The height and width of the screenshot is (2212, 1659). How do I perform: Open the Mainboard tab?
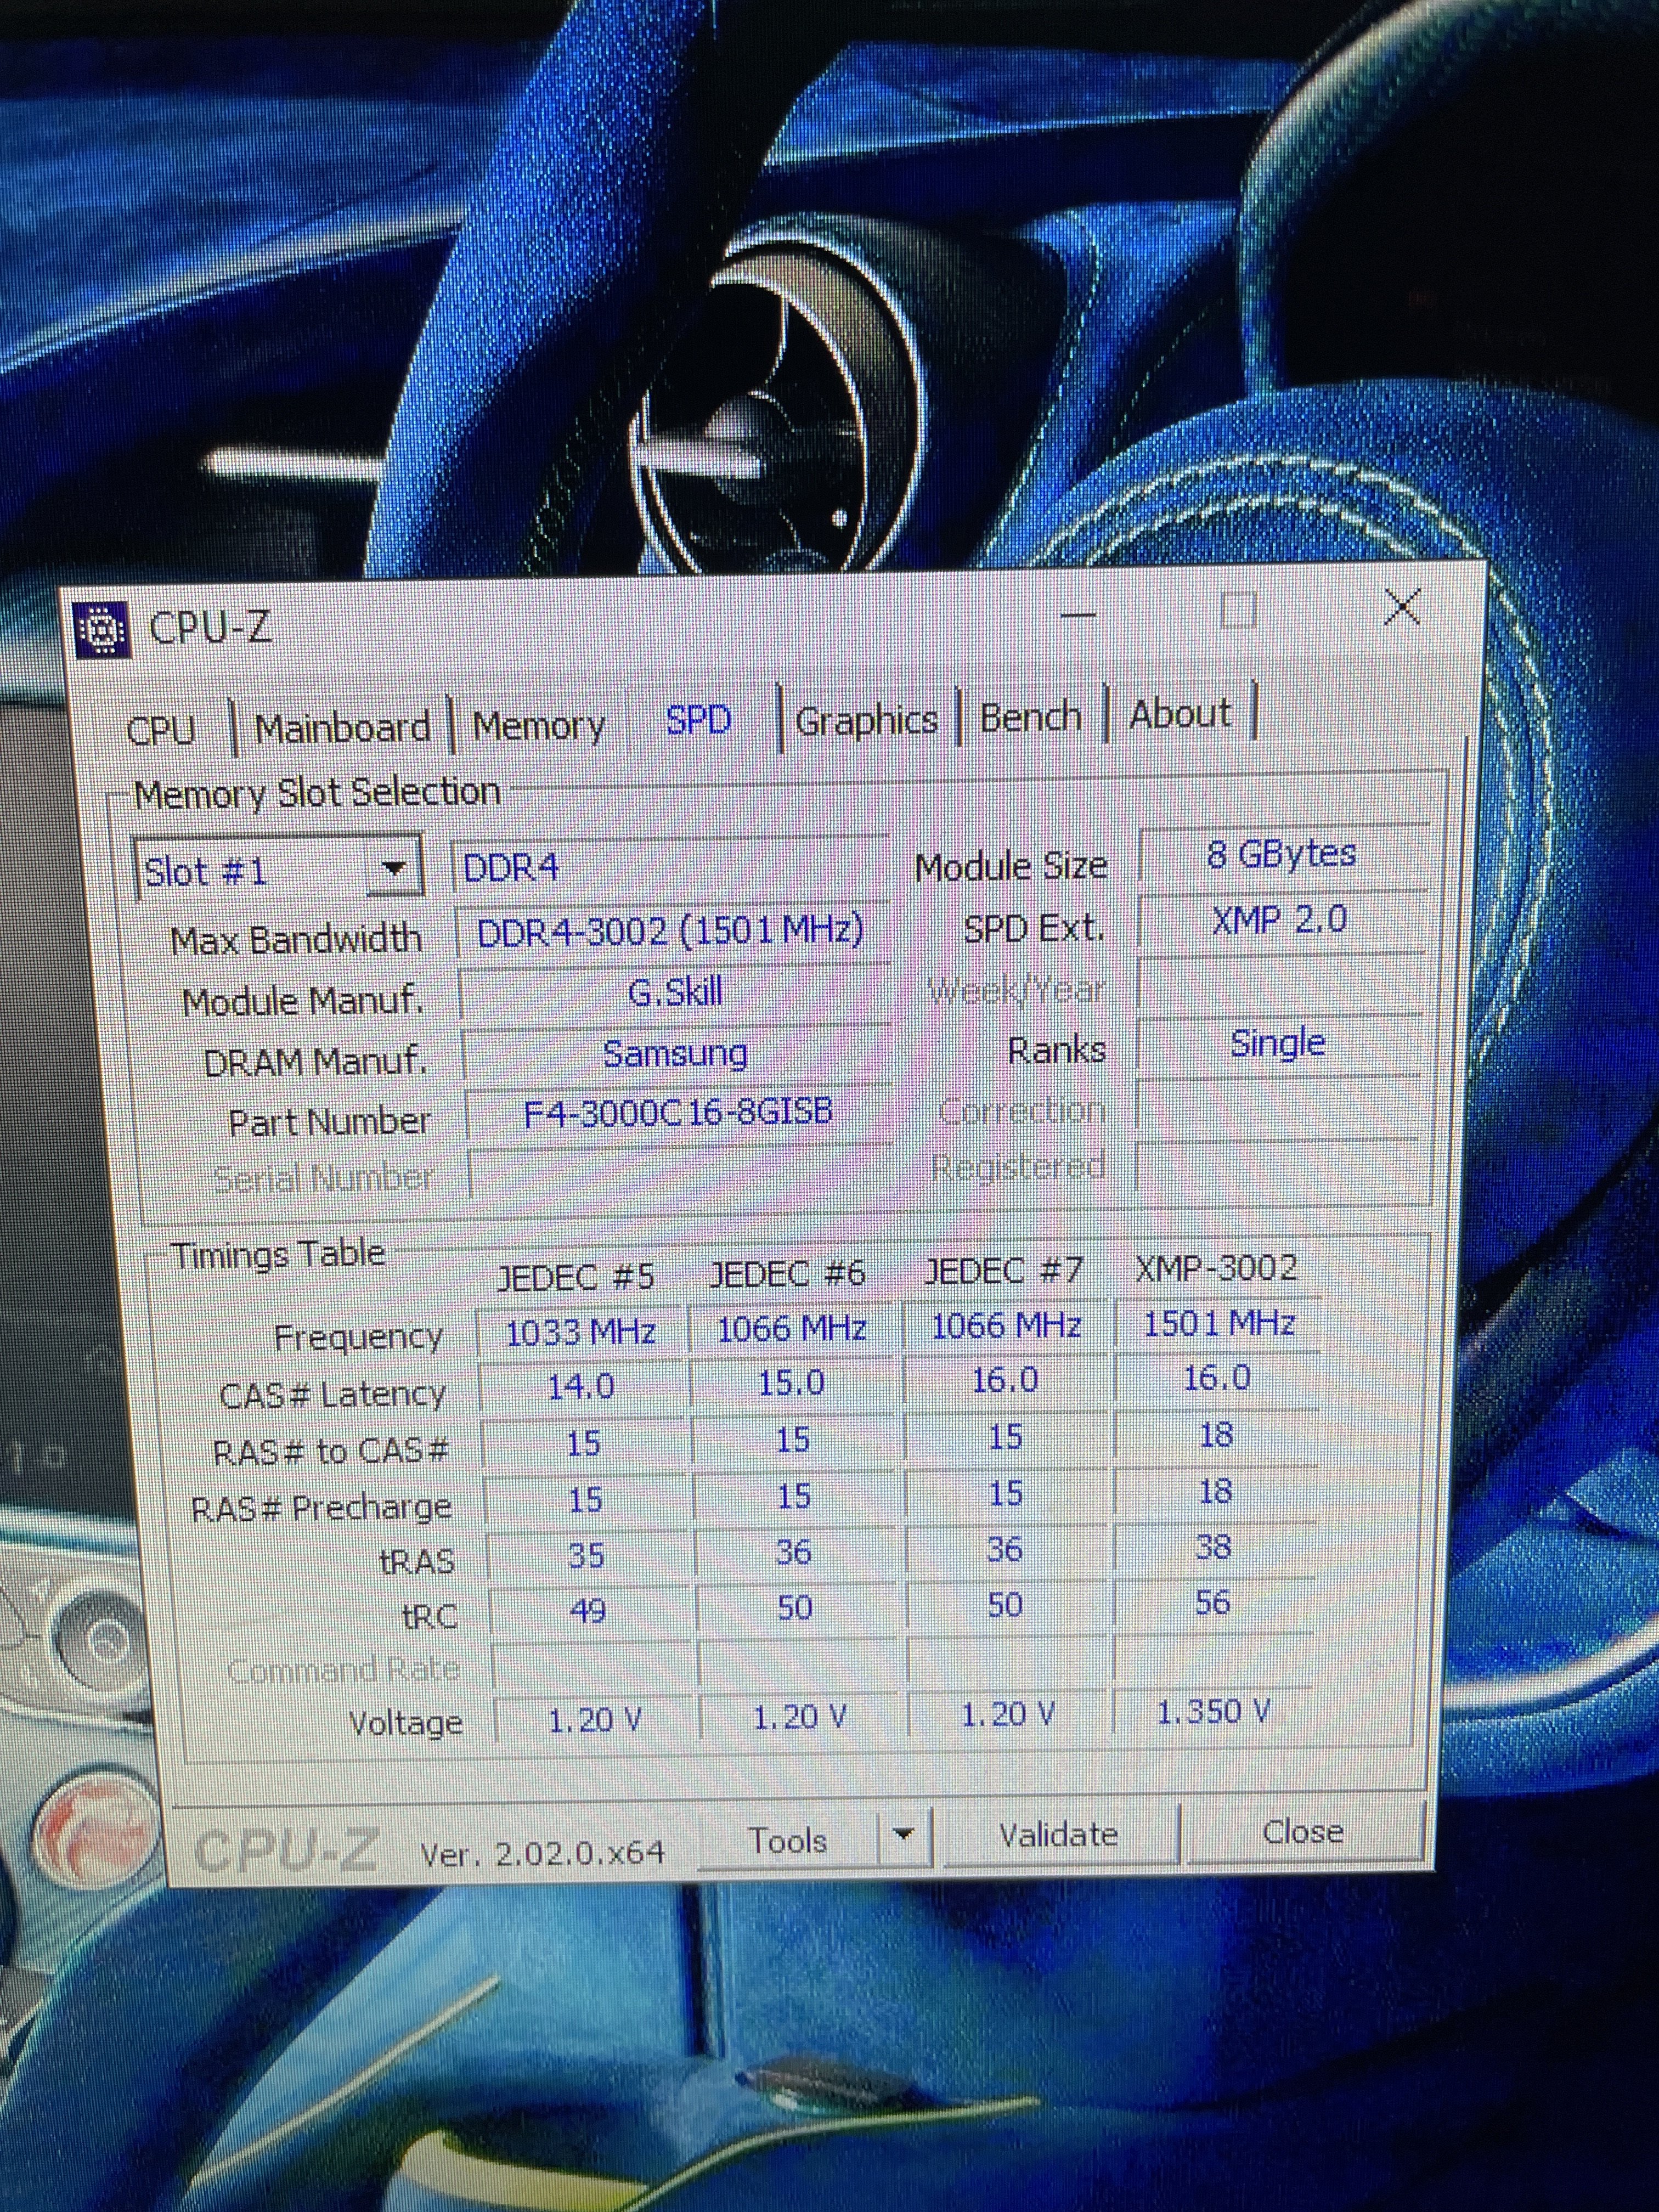click(x=342, y=727)
